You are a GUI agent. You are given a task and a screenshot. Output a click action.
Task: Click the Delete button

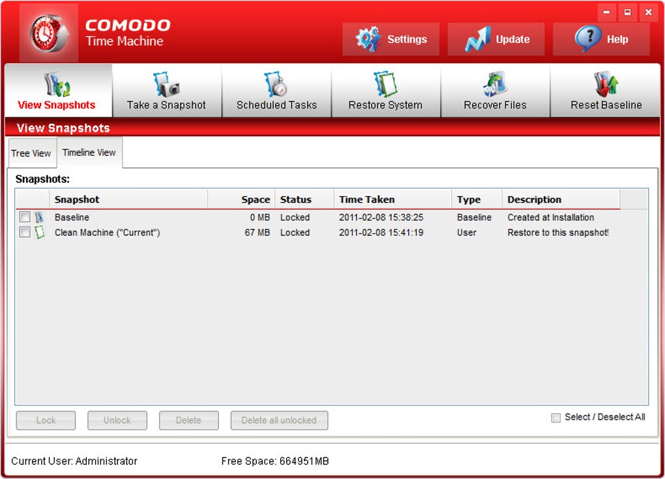point(188,420)
